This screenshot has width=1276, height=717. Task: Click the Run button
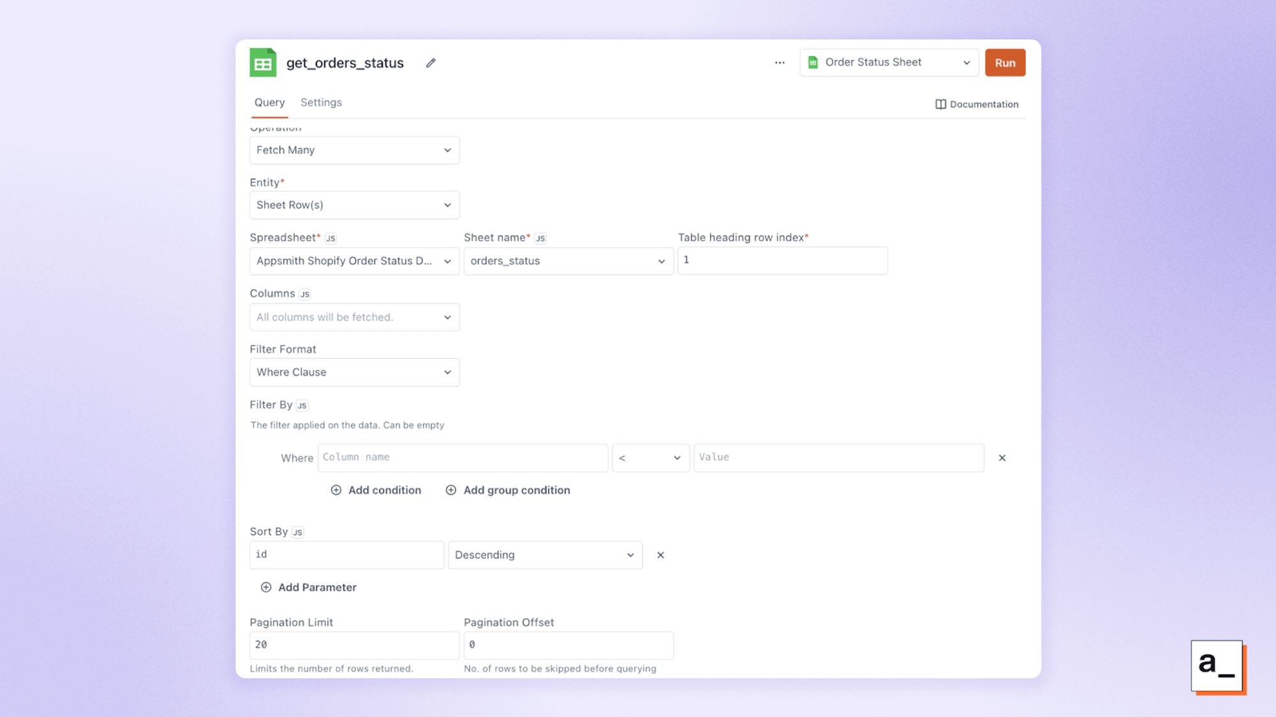pos(1004,62)
